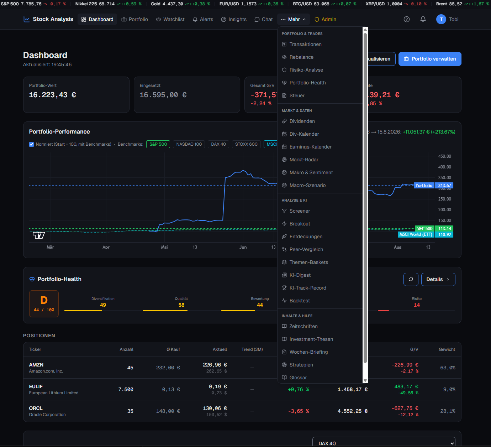Screen dimensions: 491x447
Task: Click the Peer-Vergleich compare icon
Action: (x=284, y=249)
